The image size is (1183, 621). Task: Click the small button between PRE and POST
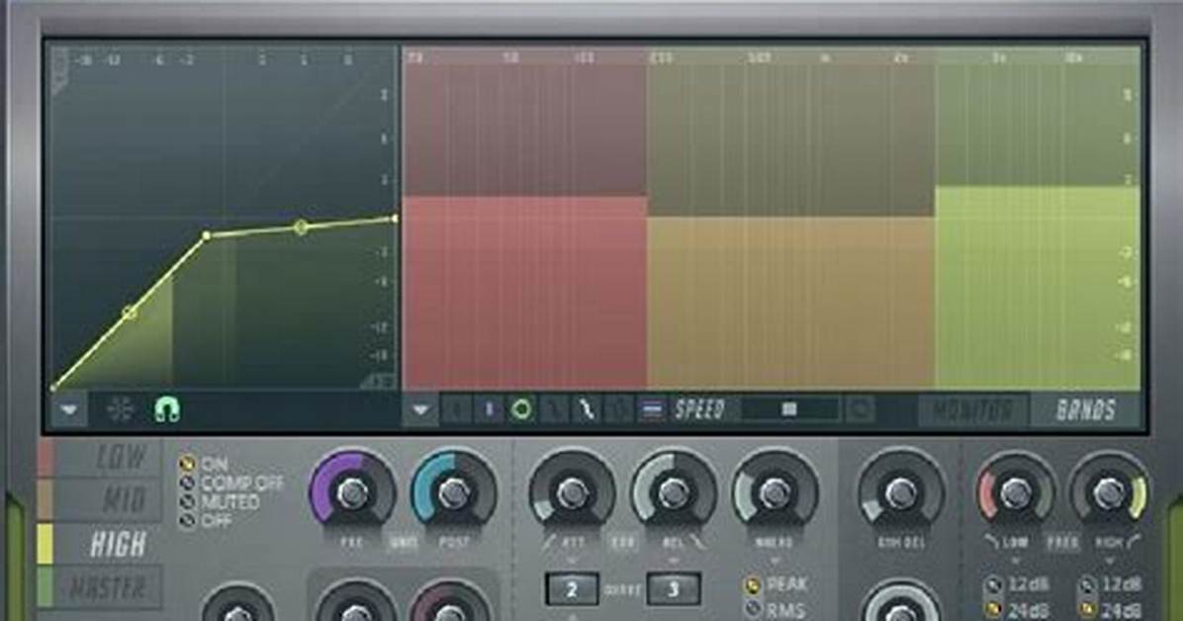[x=403, y=543]
